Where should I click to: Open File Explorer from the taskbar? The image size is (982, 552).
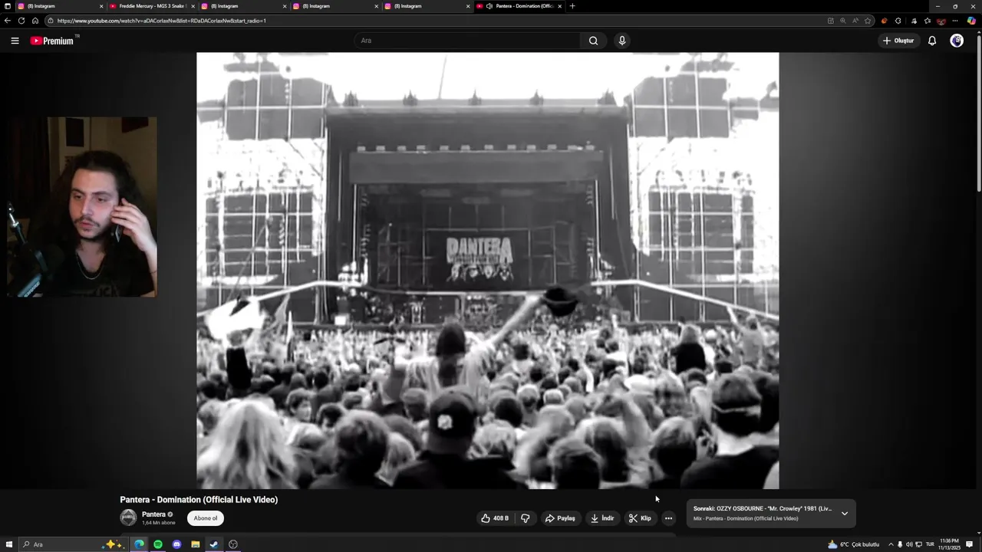click(x=196, y=544)
